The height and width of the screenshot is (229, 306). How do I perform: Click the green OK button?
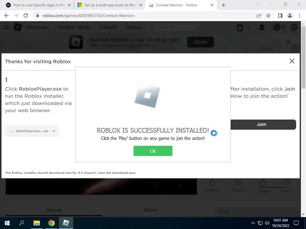pyautogui.click(x=153, y=151)
